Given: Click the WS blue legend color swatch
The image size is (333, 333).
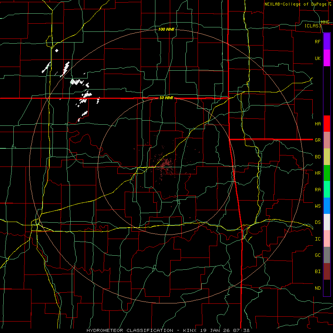Looking at the screenshot, I should pos(327,206).
